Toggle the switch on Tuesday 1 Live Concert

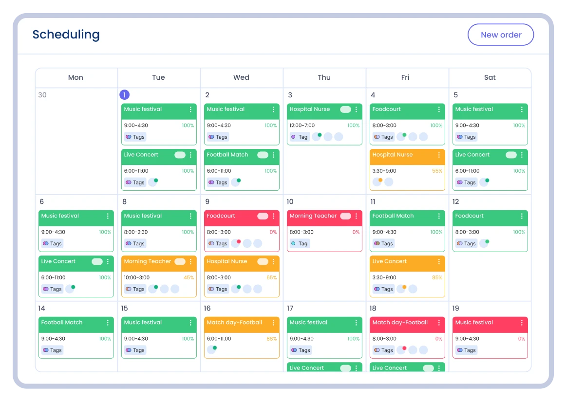click(x=180, y=155)
